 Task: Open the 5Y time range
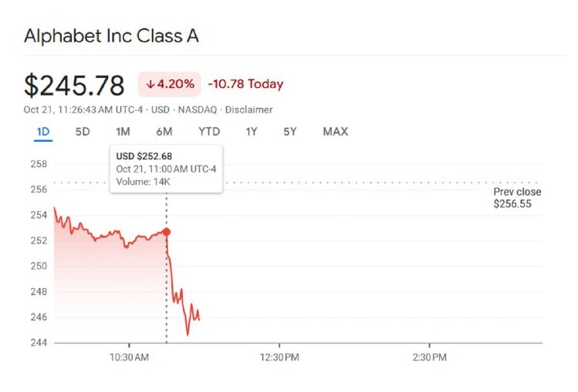point(290,132)
